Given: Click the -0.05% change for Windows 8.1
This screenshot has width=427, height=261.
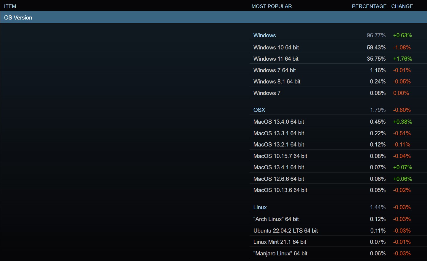Looking at the screenshot, I should 402,81.
